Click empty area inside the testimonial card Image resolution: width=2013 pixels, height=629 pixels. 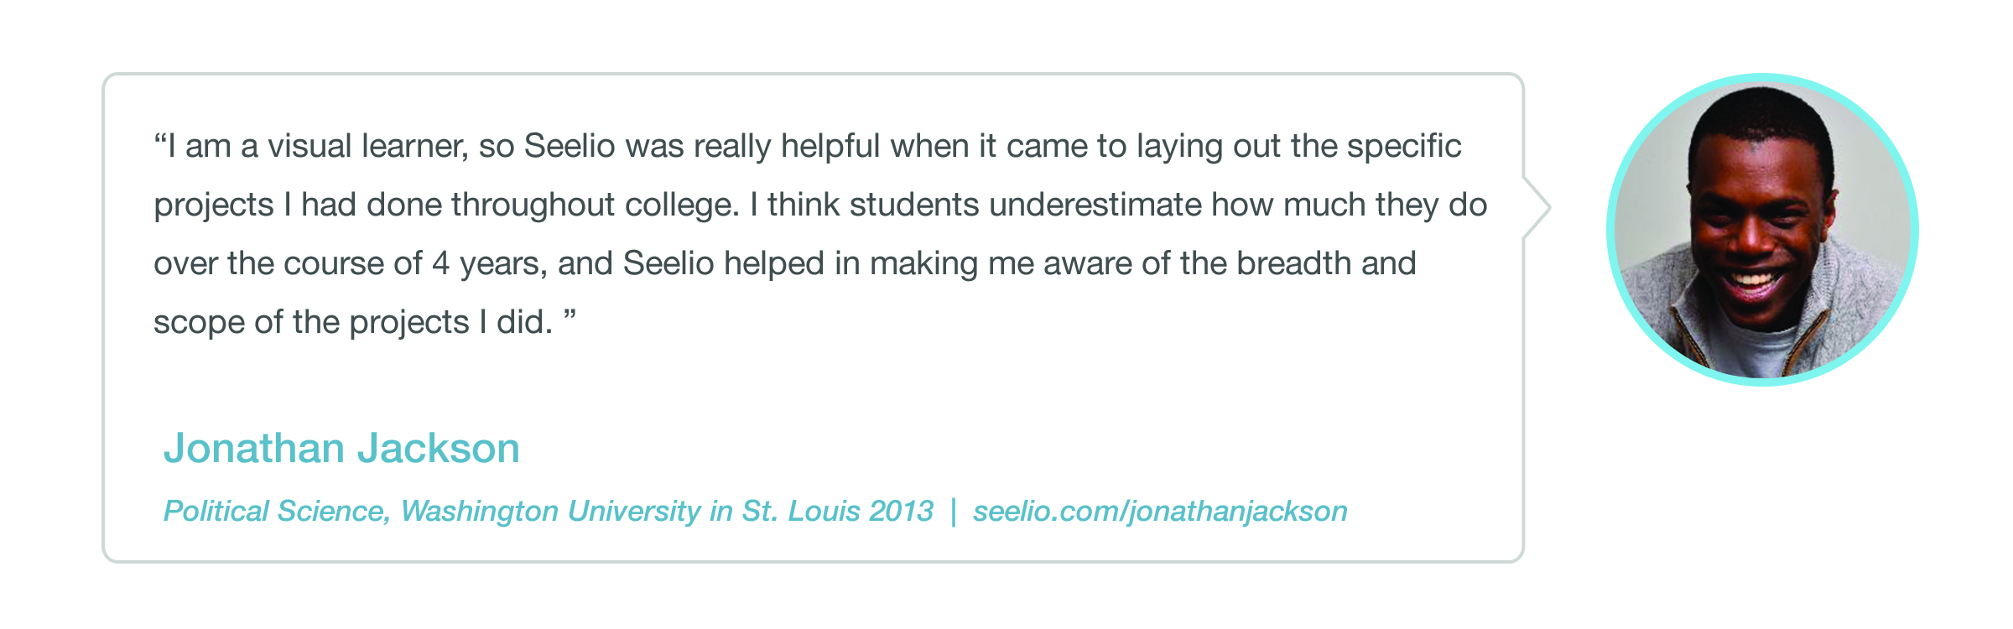pos(1006,394)
